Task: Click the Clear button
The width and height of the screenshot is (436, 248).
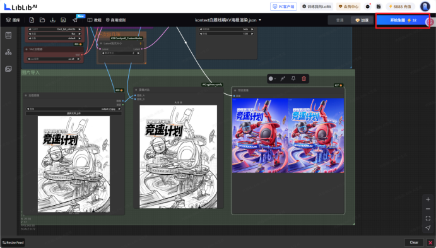Action: tap(414, 242)
